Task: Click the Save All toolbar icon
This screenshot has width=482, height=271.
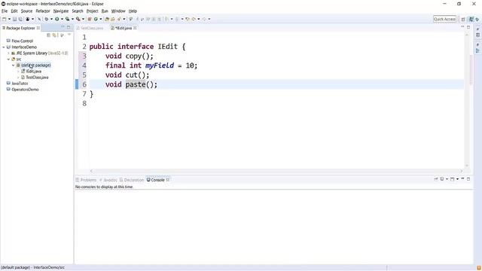Action: click(x=20, y=19)
